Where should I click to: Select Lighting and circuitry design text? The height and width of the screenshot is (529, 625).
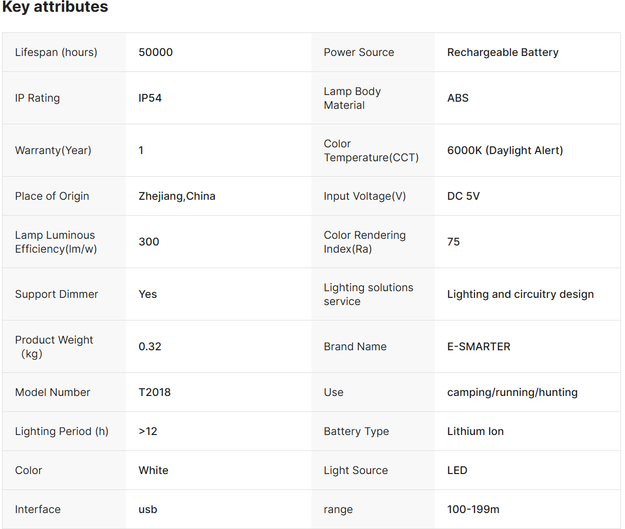(521, 294)
